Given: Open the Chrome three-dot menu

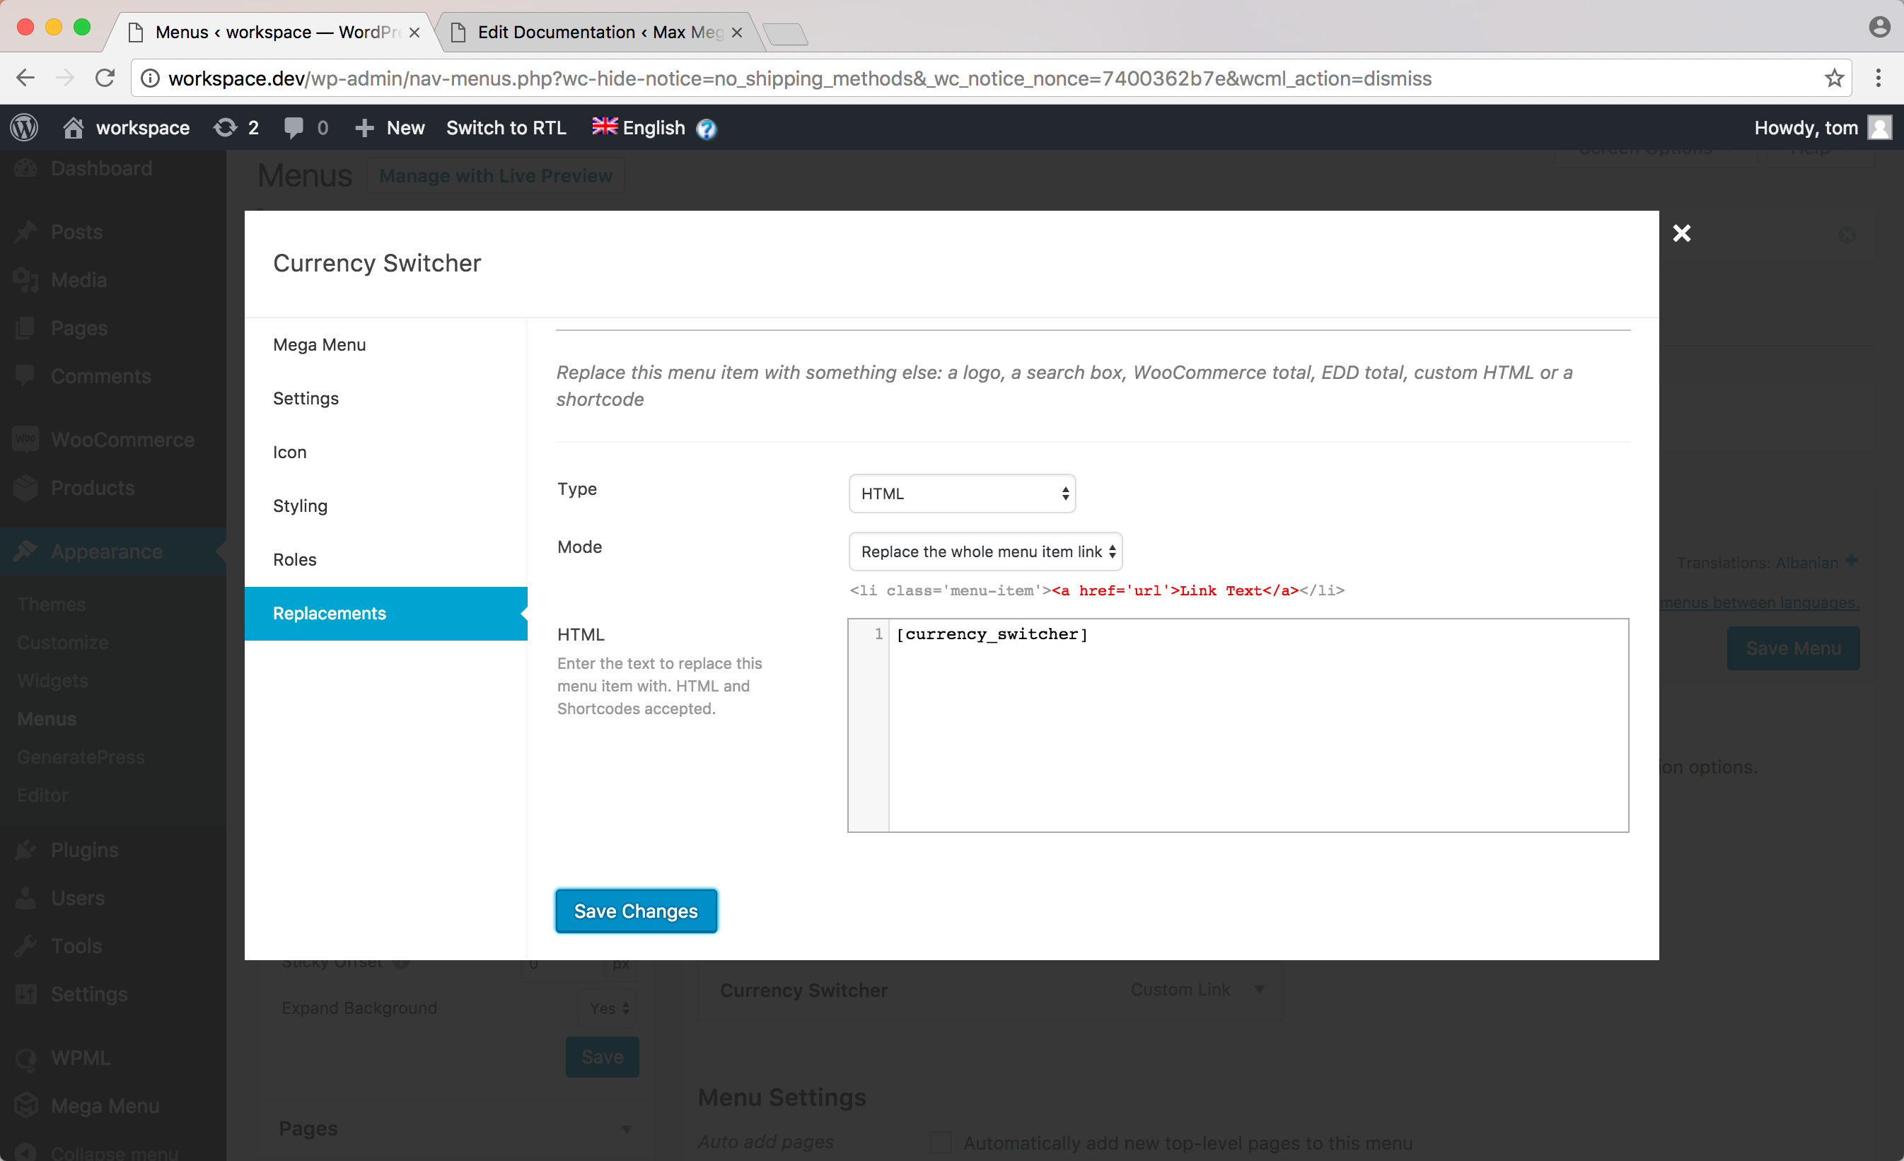Looking at the screenshot, I should pyautogui.click(x=1879, y=78).
